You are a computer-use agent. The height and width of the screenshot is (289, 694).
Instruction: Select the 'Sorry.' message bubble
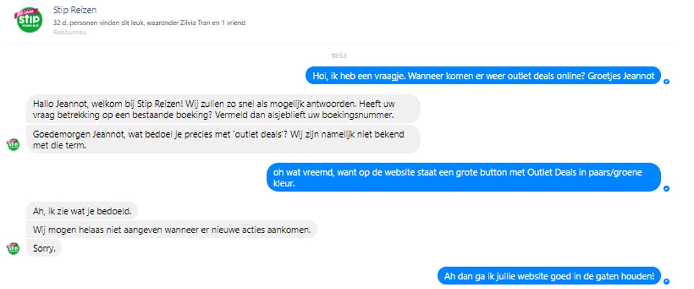(x=45, y=248)
